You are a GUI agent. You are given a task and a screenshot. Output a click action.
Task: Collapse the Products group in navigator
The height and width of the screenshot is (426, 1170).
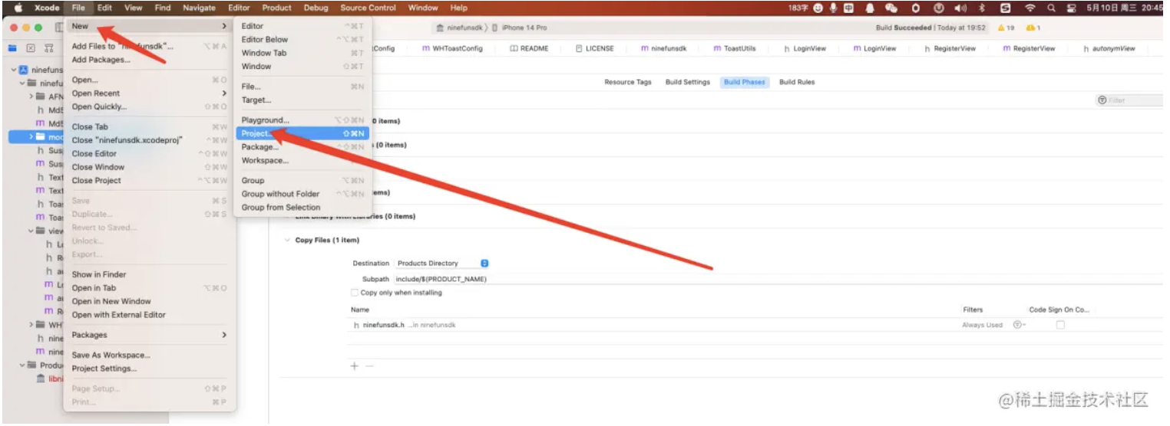coord(23,365)
